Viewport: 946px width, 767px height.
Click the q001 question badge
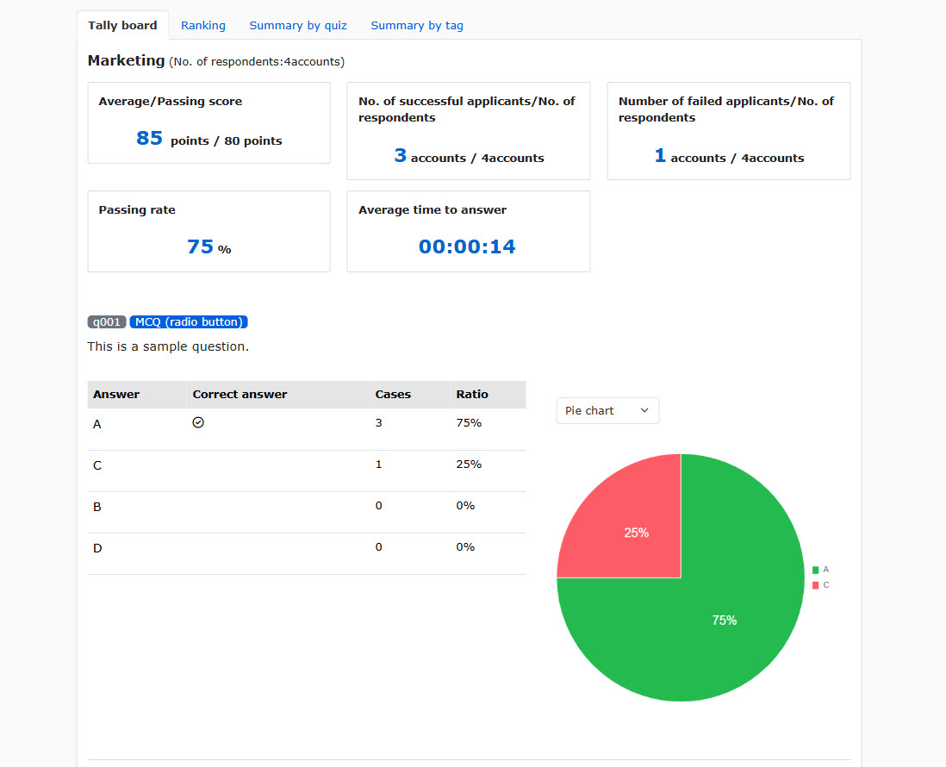point(107,322)
